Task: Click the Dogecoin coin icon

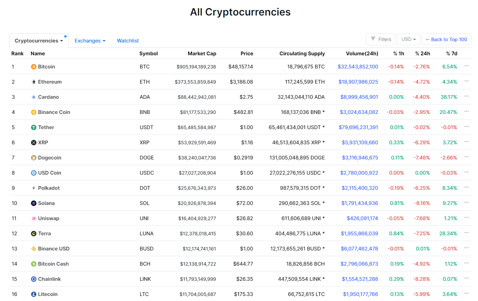Action: tap(34, 158)
